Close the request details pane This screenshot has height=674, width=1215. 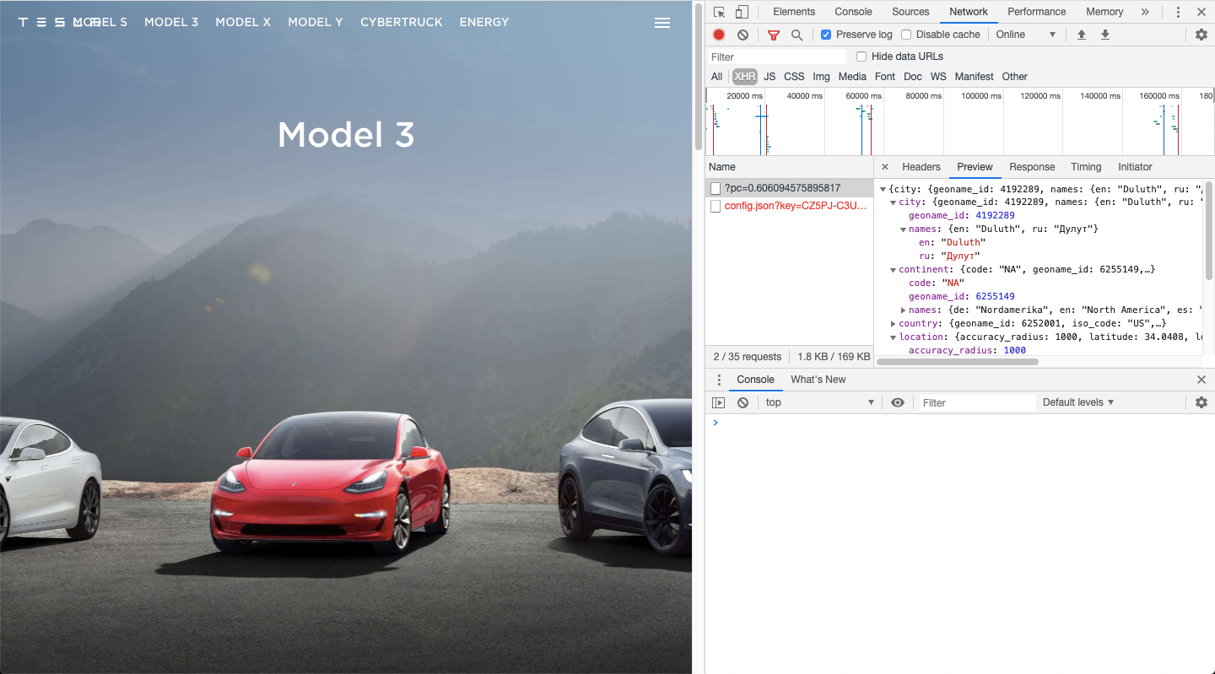pos(884,167)
